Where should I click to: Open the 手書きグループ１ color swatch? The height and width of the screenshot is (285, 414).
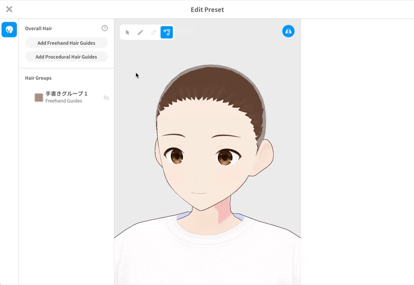tap(39, 98)
